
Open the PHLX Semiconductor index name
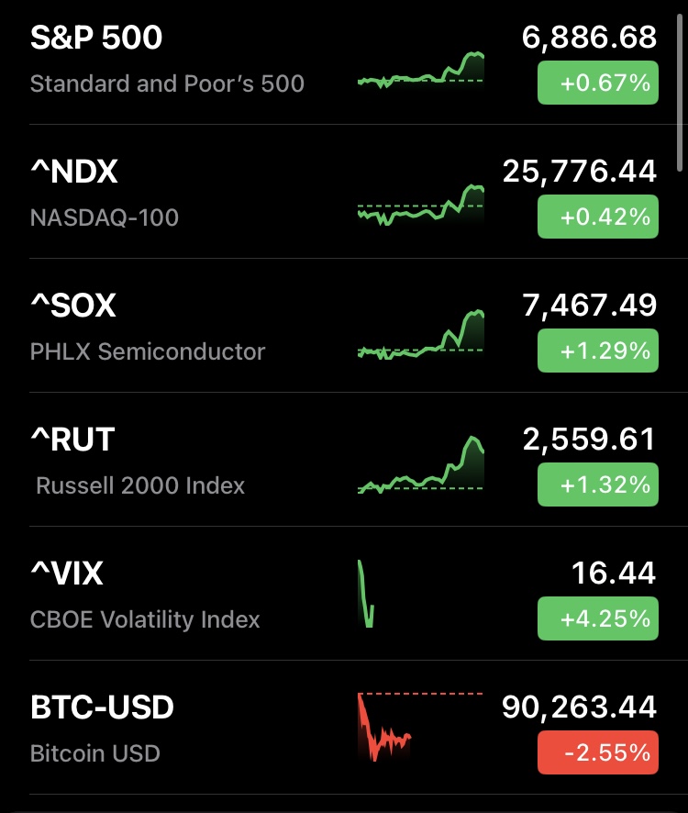[x=148, y=351]
